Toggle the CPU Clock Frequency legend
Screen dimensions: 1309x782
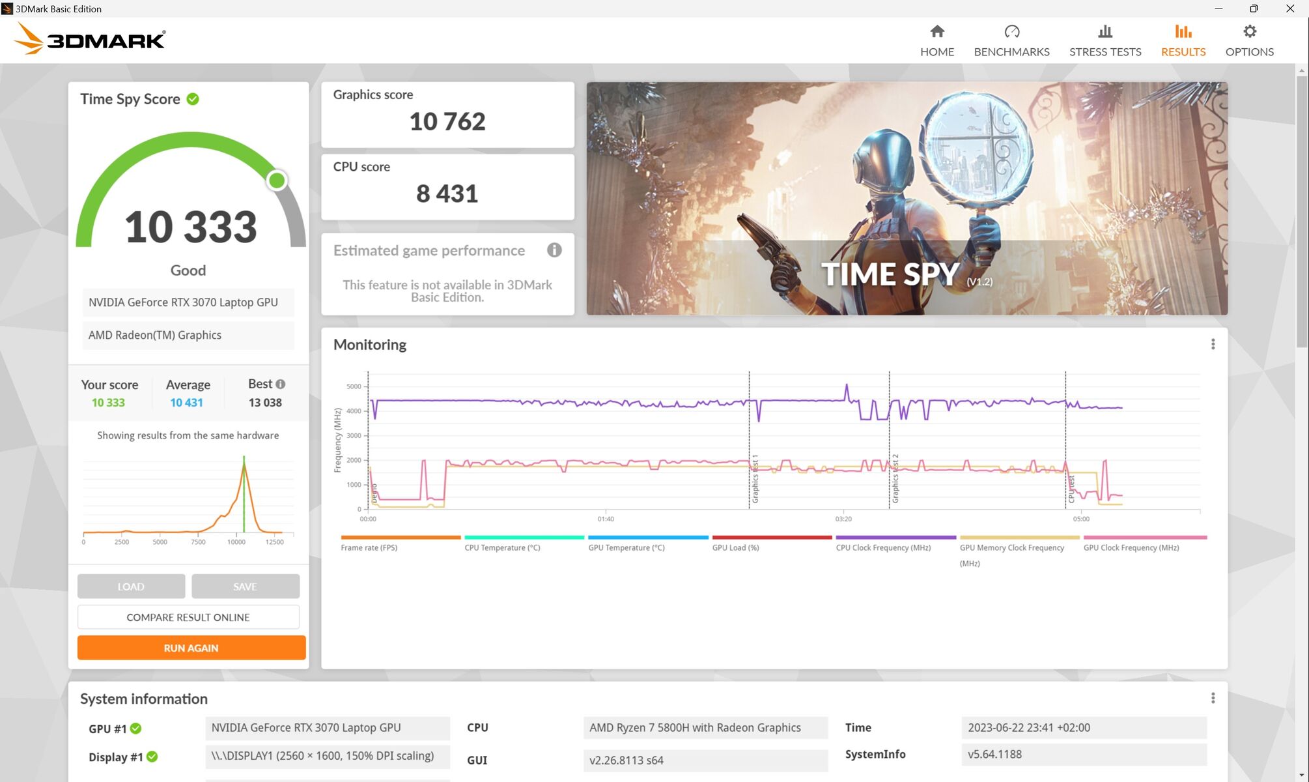[895, 543]
